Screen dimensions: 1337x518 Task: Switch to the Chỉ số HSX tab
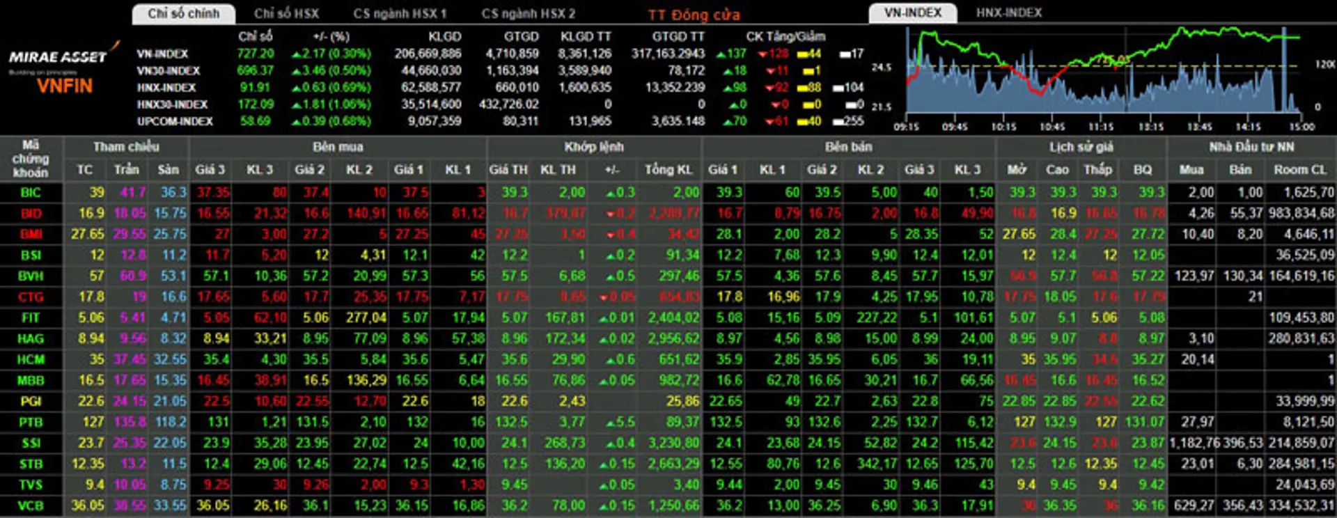pos(286,14)
